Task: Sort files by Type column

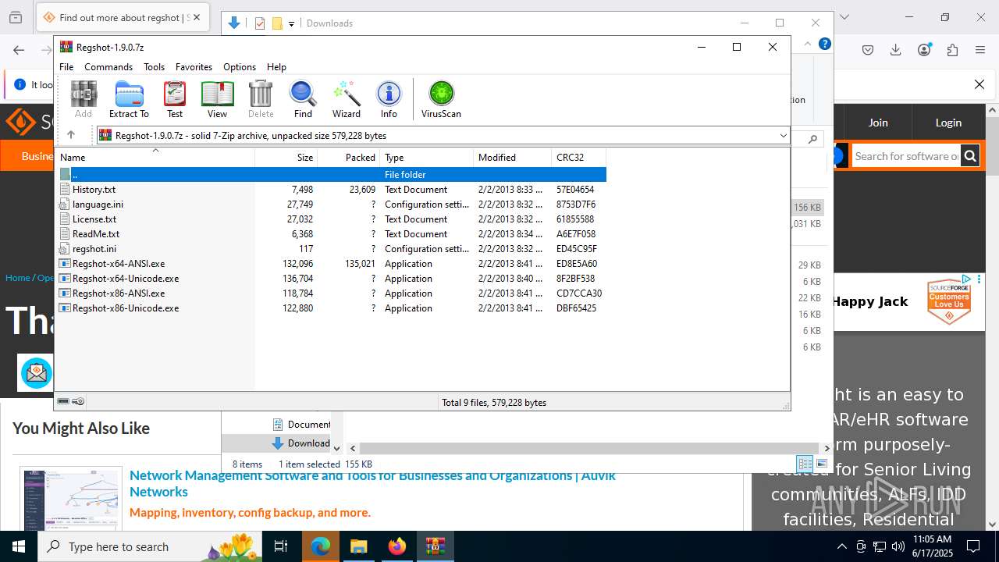Action: 427,157
